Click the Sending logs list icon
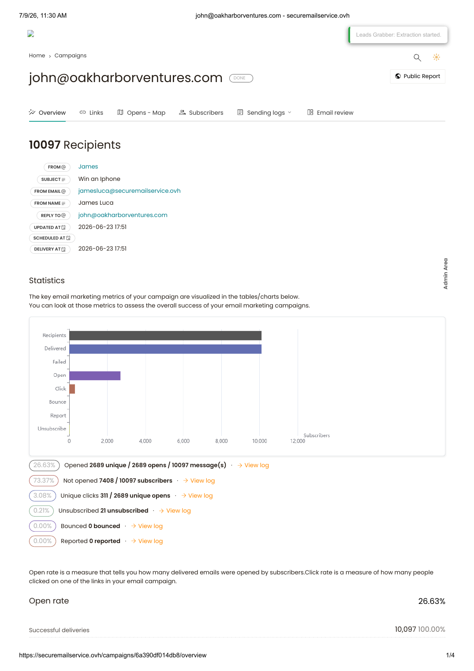Viewport: 474px width, 671px height. coord(240,112)
